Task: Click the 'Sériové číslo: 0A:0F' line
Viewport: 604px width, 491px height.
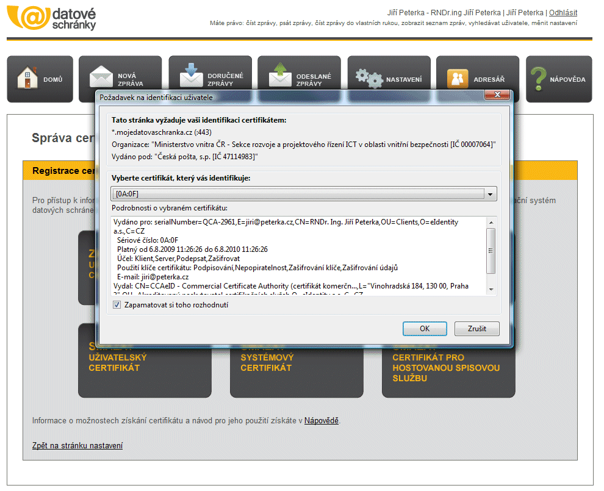Action: click(x=148, y=240)
